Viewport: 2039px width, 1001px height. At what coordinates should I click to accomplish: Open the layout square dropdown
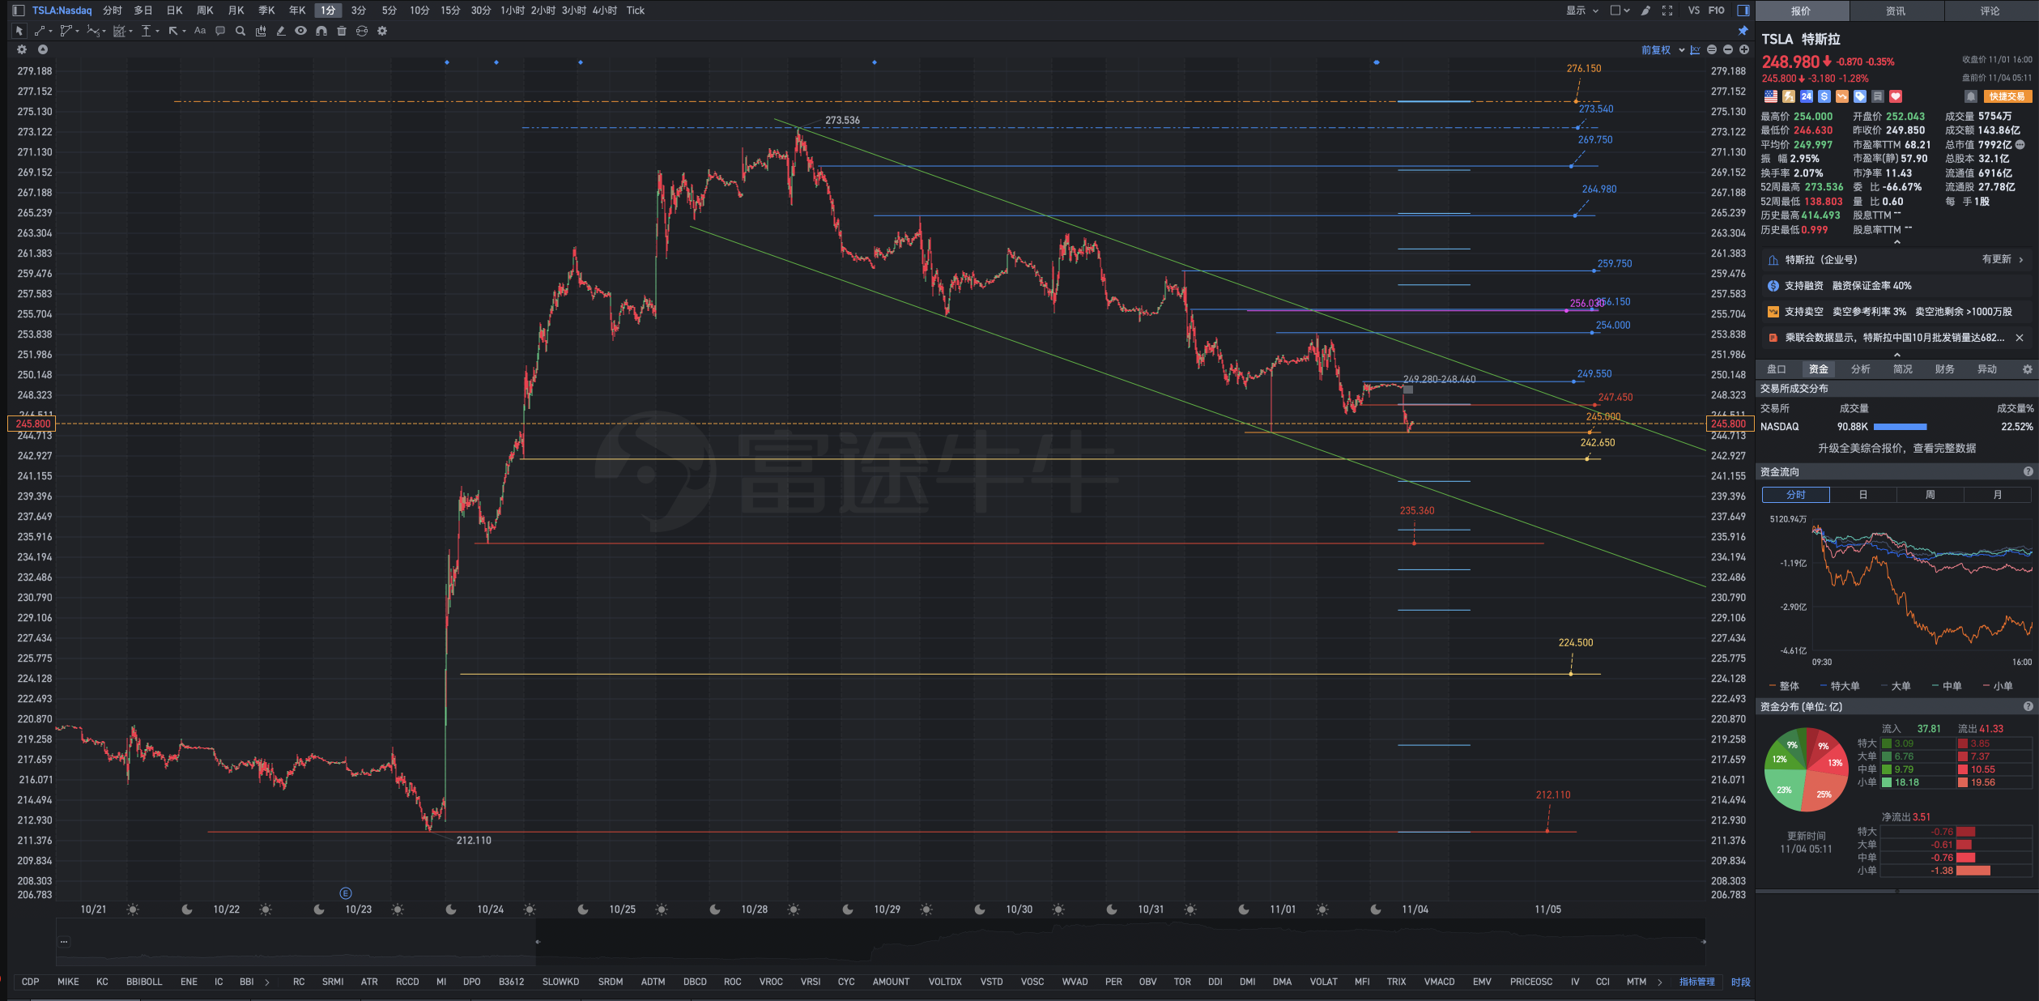coord(1620,11)
